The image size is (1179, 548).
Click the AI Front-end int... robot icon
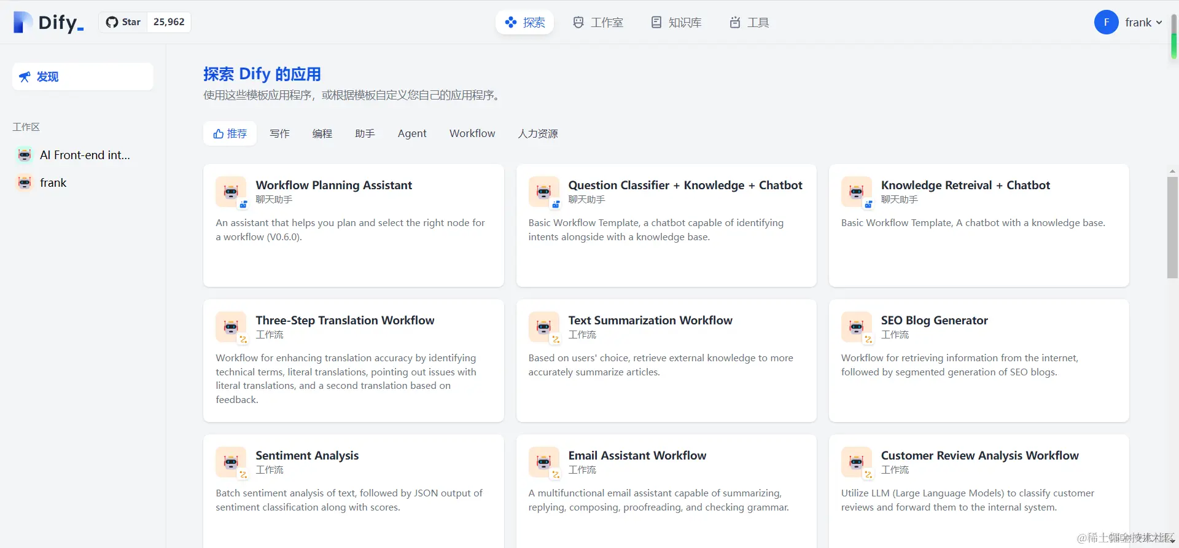click(25, 155)
